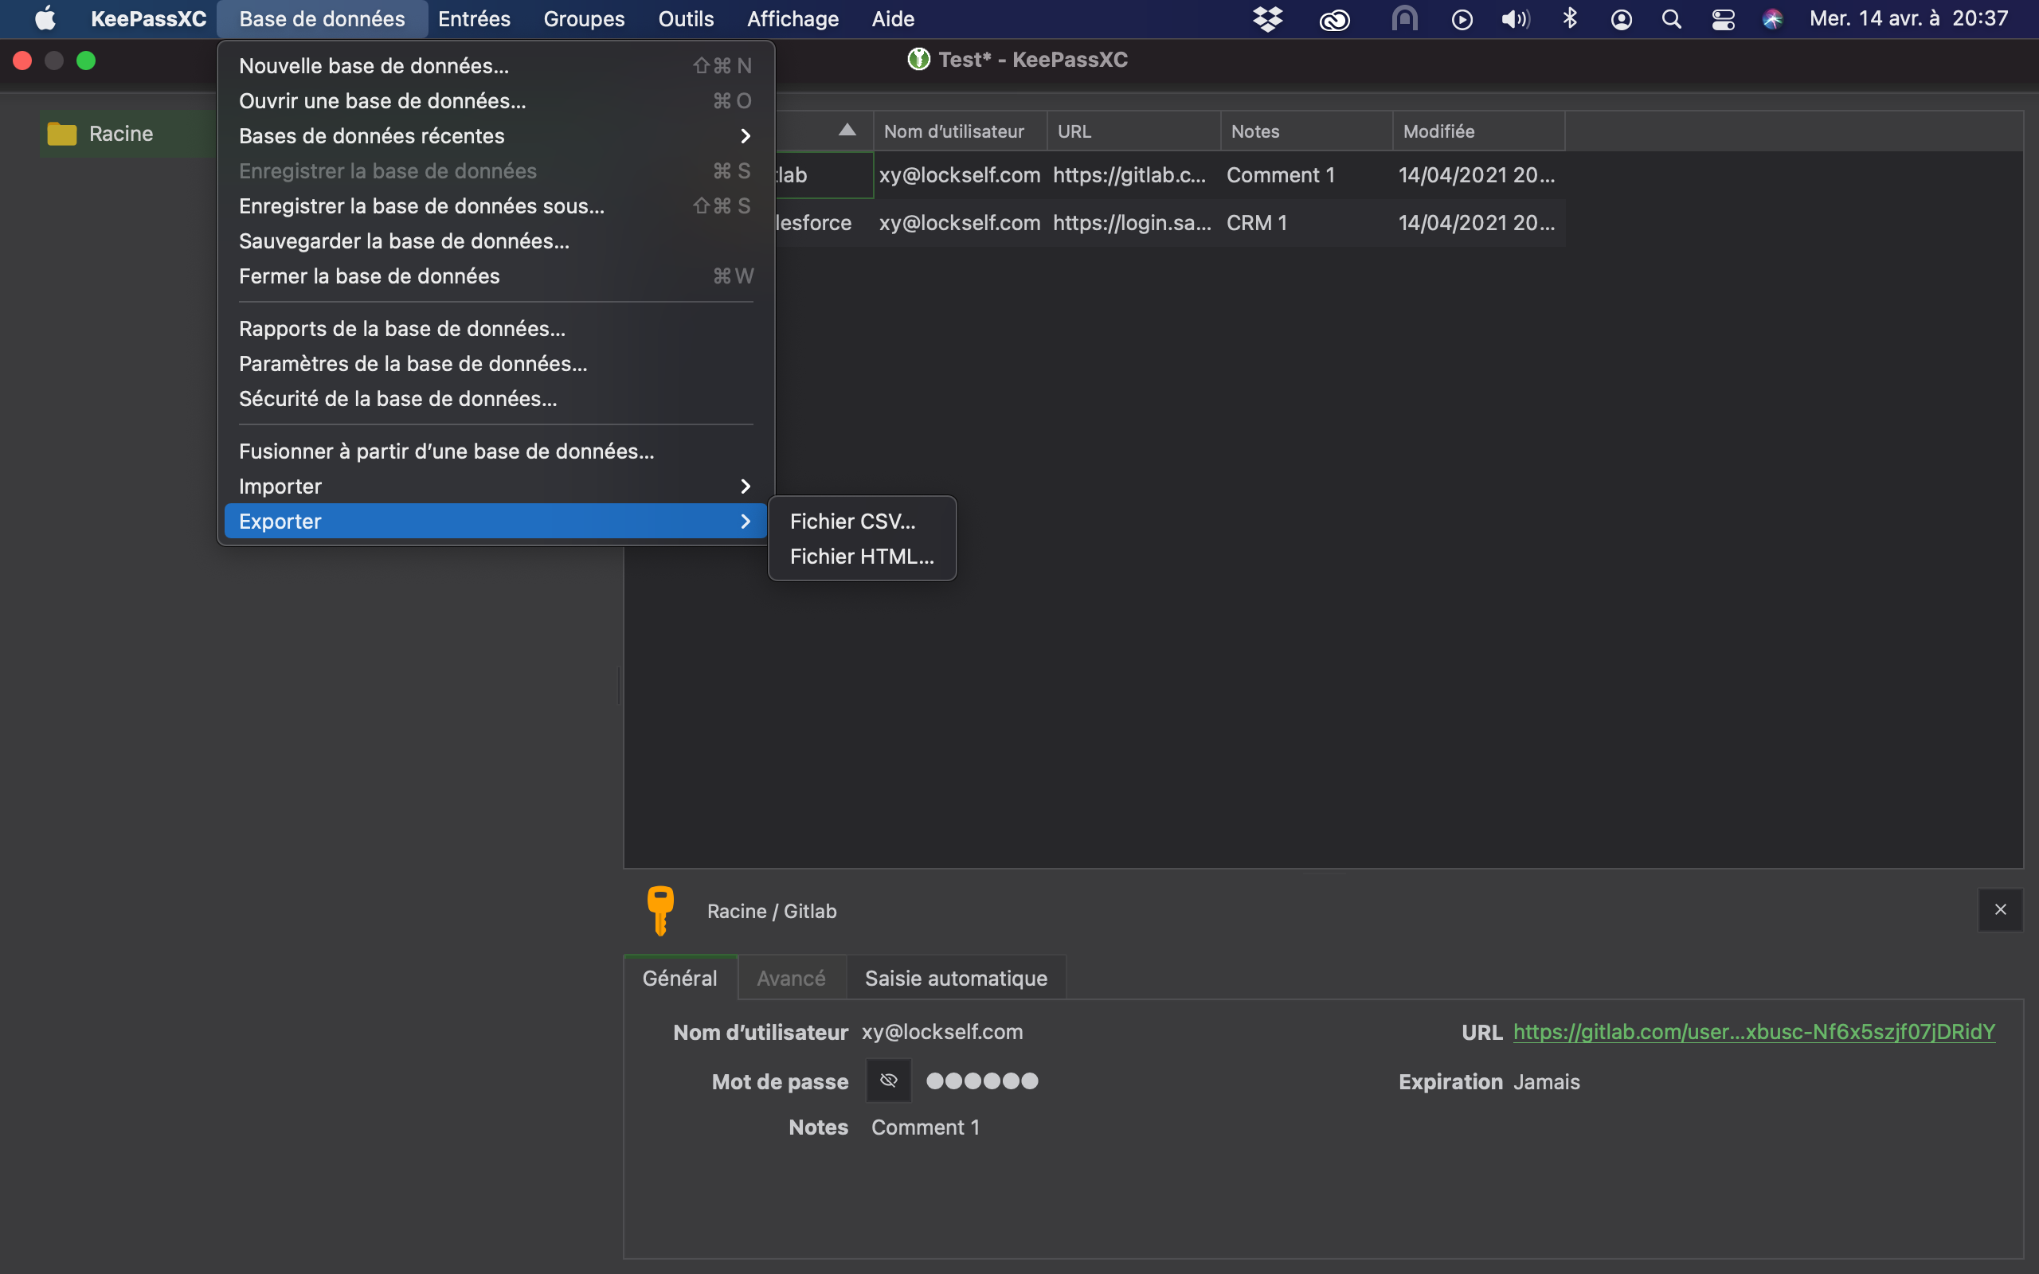
Task: Click the orange key entry icon
Action: pyautogui.click(x=660, y=911)
